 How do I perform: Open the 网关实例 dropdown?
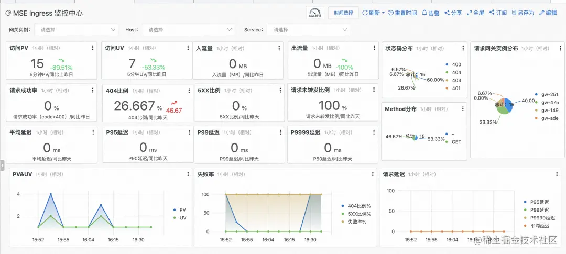(77, 30)
